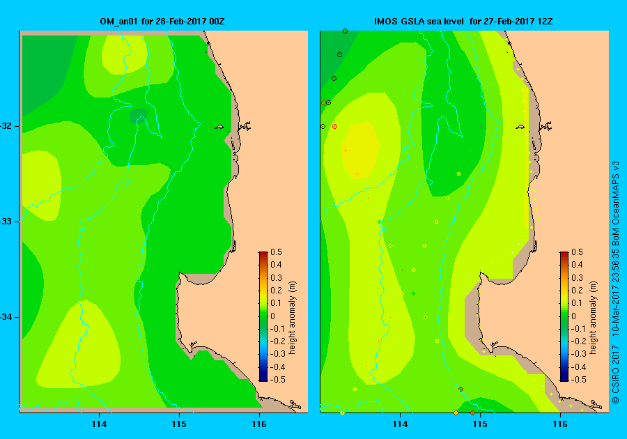The width and height of the screenshot is (627, 439).
Task: Select the right map's height anomaly (m) label
Action: (x=593, y=318)
